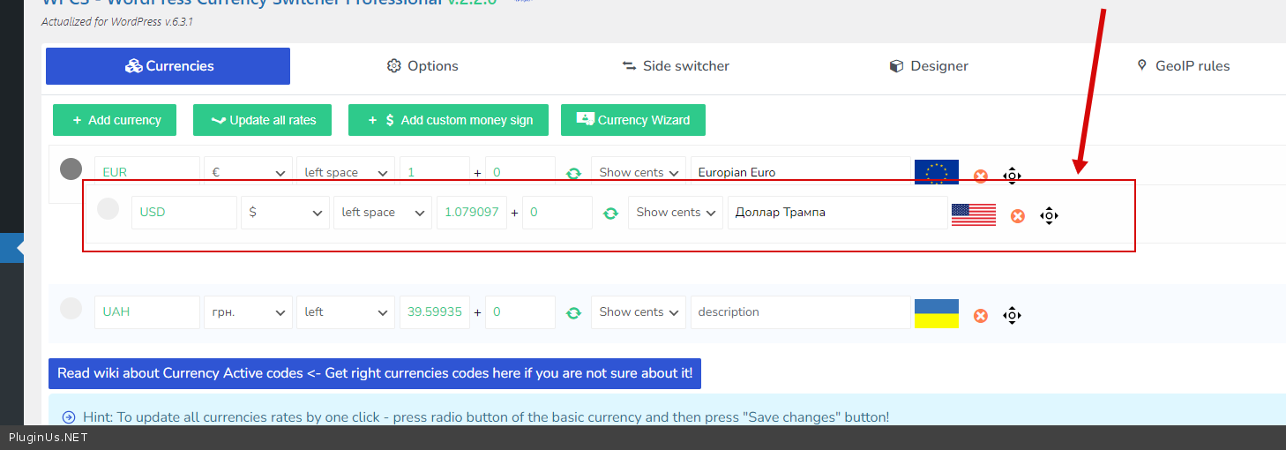Screen dimensions: 1286x450
Task: Click the move handle for USD row
Action: (x=1049, y=215)
